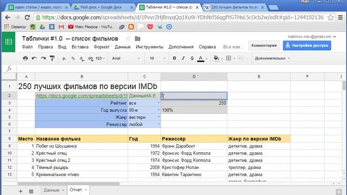Open the fill color picker

216,58
